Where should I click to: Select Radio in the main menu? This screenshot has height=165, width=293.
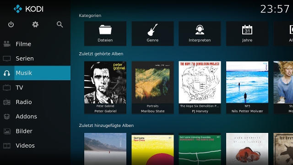click(x=35, y=102)
